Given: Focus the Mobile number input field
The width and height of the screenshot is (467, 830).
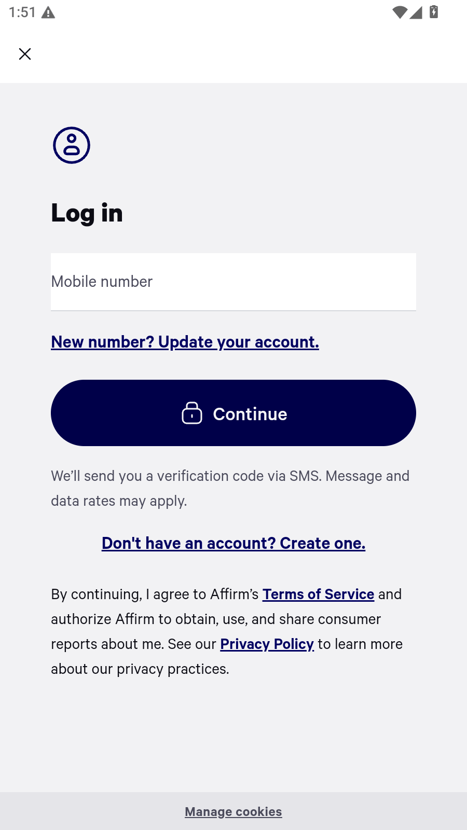Looking at the screenshot, I should [233, 282].
